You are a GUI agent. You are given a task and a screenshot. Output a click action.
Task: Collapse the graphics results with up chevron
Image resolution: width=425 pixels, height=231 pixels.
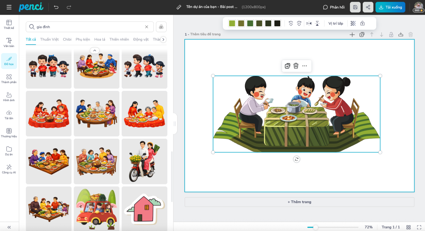coord(95,50)
